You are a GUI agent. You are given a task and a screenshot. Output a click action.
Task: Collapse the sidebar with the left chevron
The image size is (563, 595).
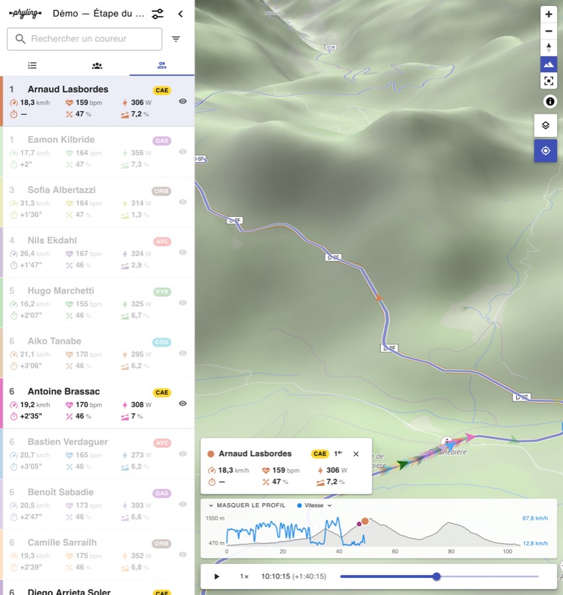pyautogui.click(x=181, y=14)
